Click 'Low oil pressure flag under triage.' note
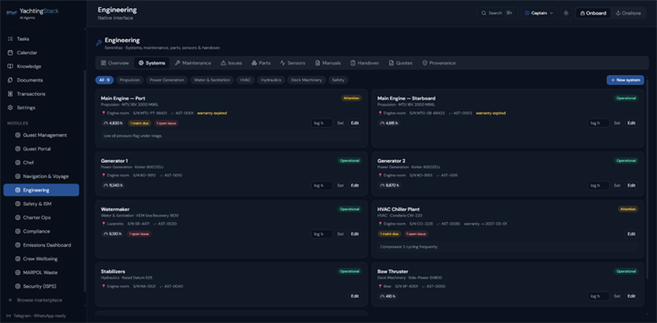Viewport: 657px width, 323px height. click(231, 136)
